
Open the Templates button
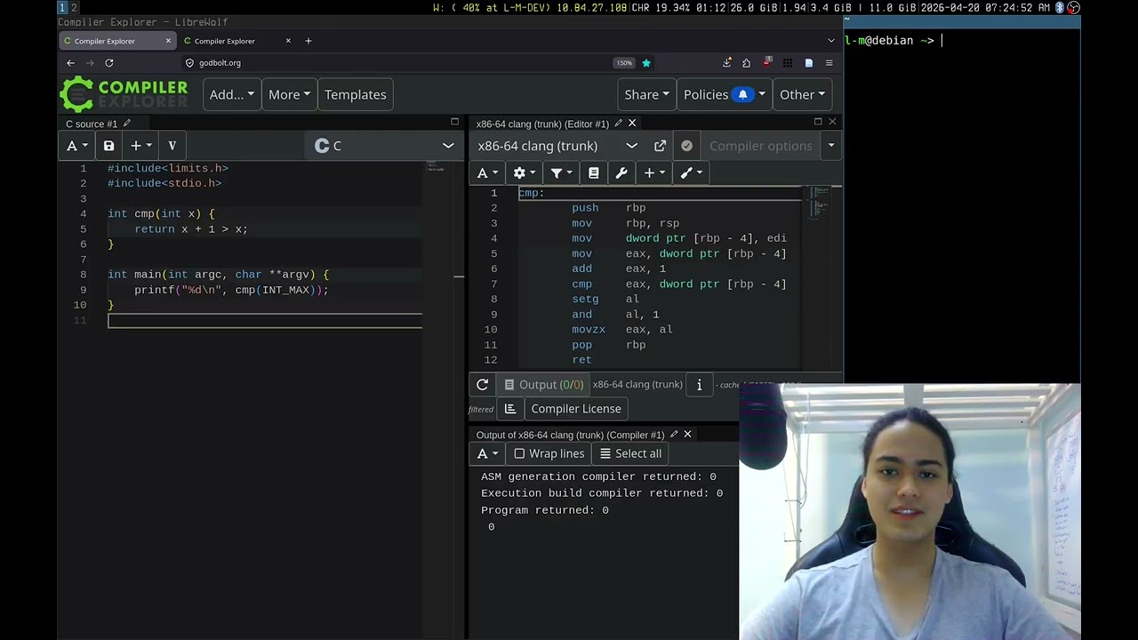(x=356, y=94)
